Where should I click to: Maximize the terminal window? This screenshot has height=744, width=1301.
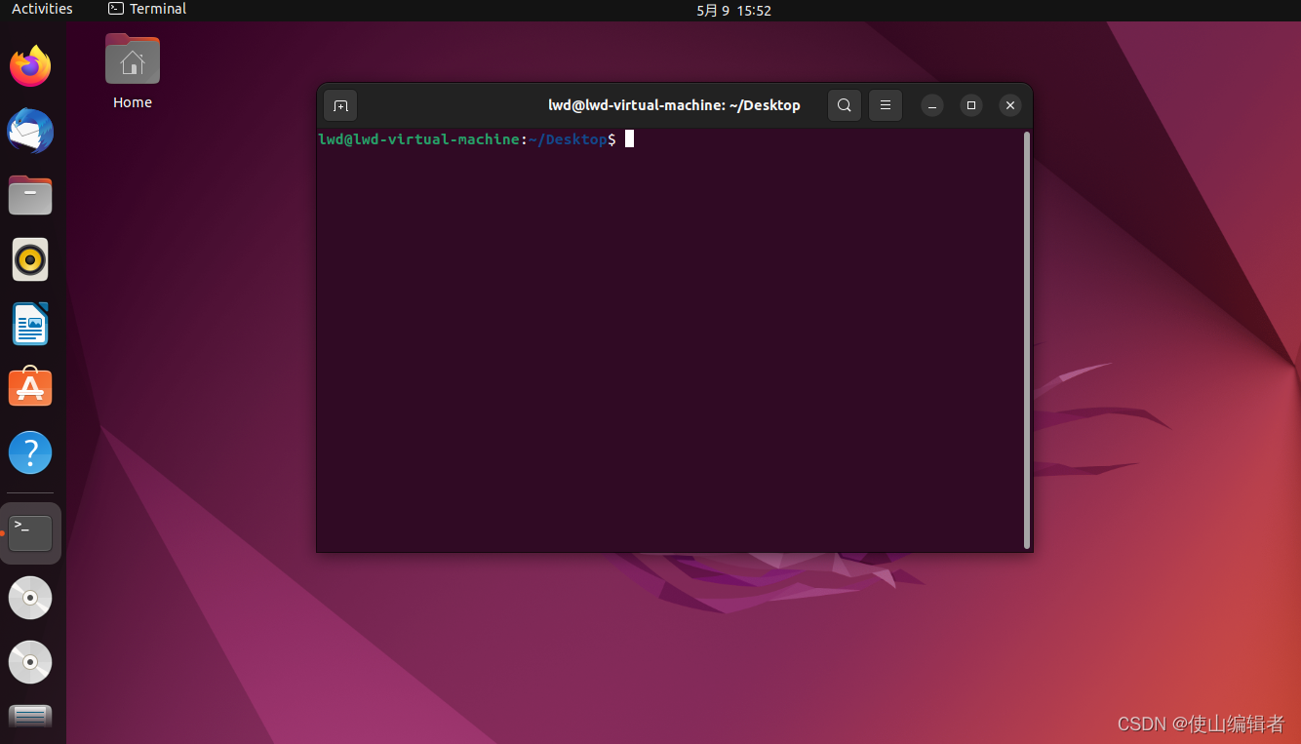(x=971, y=105)
